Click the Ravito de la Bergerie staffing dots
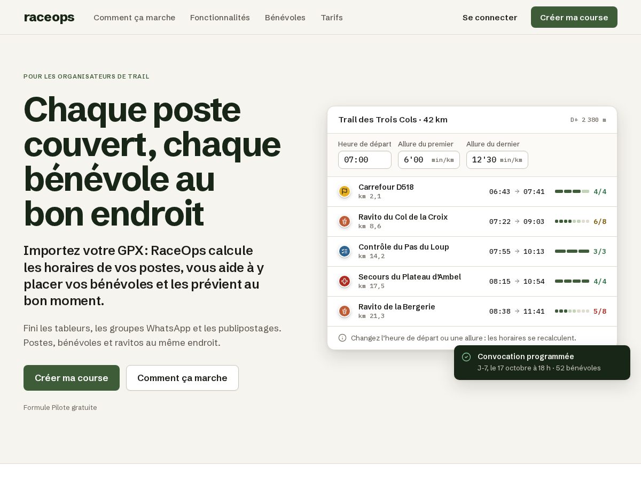 pyautogui.click(x=572, y=311)
